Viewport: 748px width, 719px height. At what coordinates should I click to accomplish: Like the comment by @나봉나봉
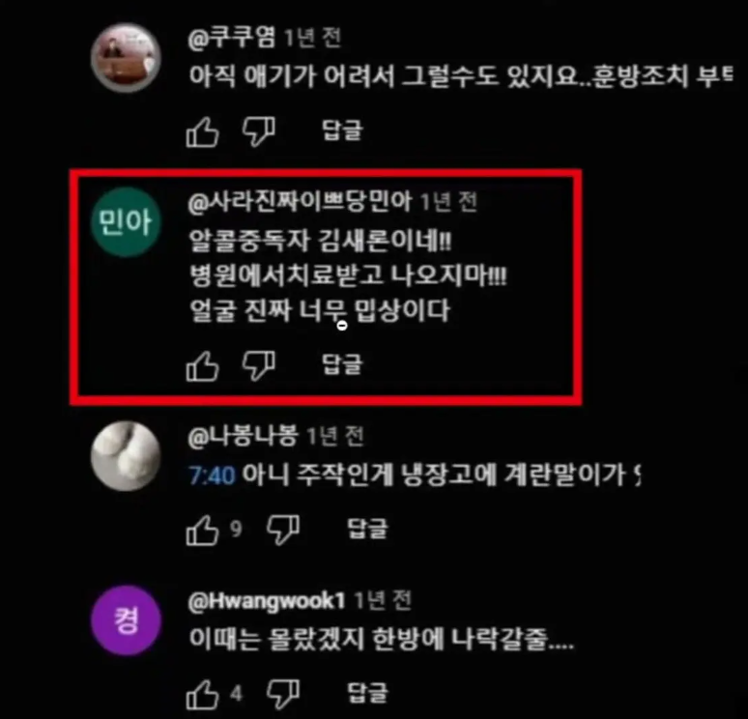202,530
